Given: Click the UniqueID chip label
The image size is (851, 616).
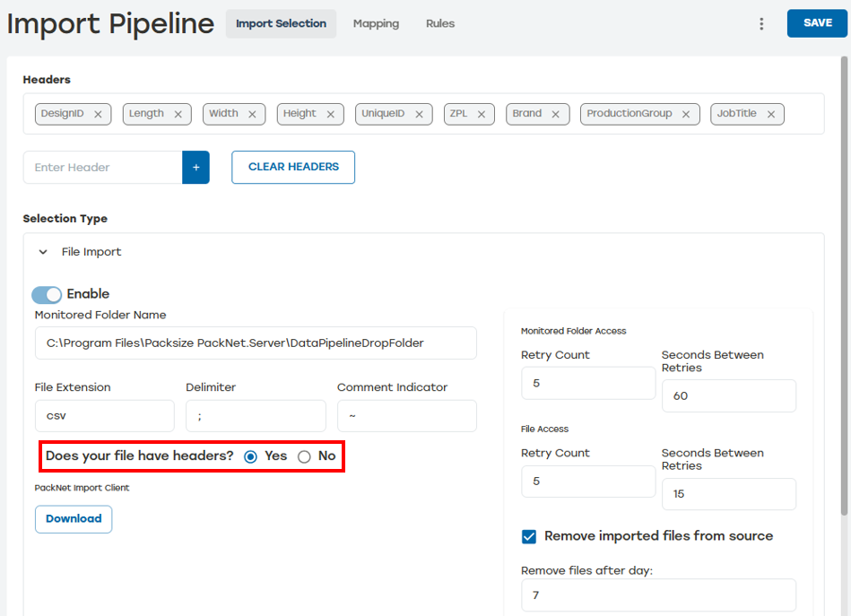Looking at the screenshot, I should tap(383, 114).
